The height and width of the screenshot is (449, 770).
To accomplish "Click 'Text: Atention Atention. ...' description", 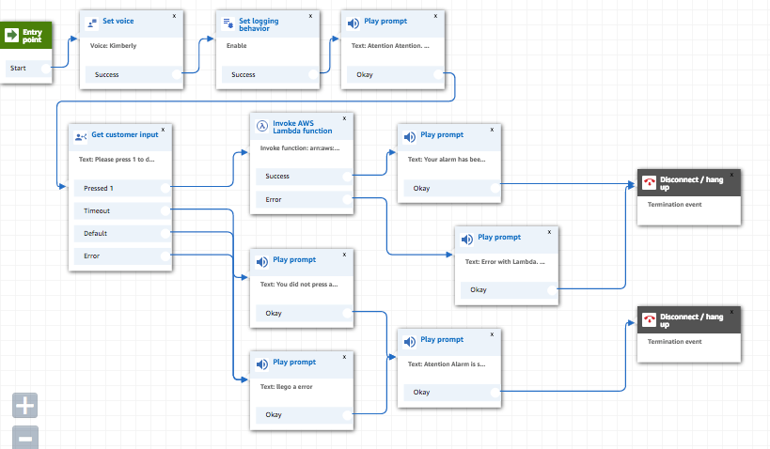I will click(390, 46).
